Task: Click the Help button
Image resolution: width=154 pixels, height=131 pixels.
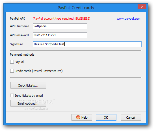Action: 82,117
